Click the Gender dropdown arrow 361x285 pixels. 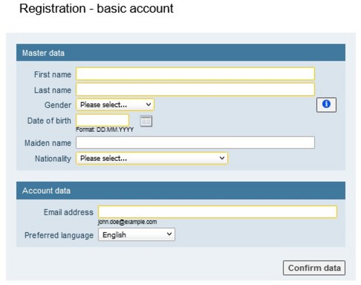149,105
